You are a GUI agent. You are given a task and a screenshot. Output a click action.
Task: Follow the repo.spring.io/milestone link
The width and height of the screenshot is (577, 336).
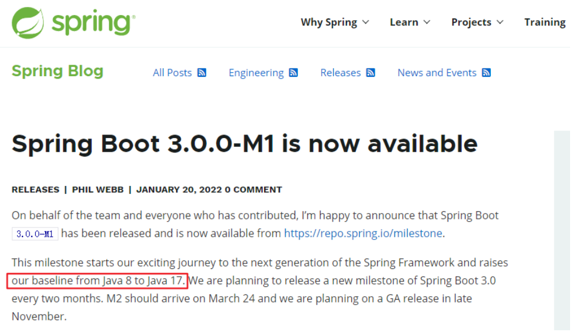coord(363,233)
